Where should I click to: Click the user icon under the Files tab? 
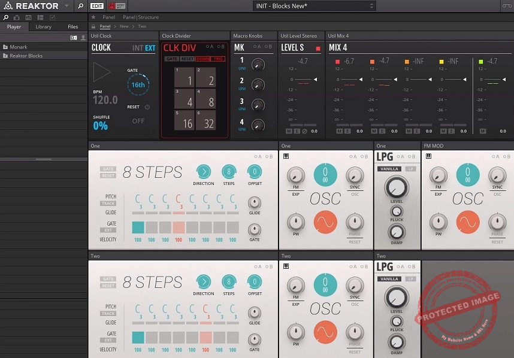point(83,38)
